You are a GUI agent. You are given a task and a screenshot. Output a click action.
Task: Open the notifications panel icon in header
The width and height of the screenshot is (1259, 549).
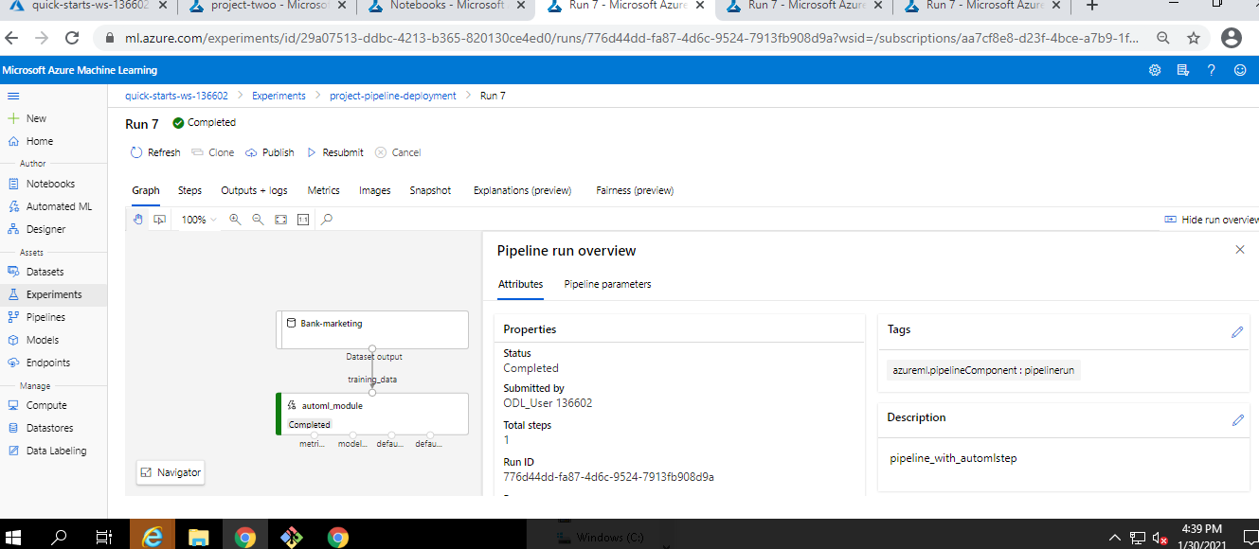[x=1182, y=70]
